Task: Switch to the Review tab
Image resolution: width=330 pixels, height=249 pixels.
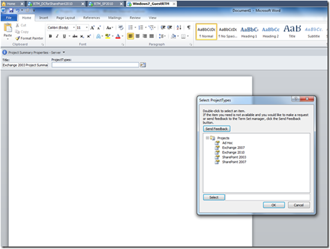Action: pyautogui.click(x=135, y=18)
